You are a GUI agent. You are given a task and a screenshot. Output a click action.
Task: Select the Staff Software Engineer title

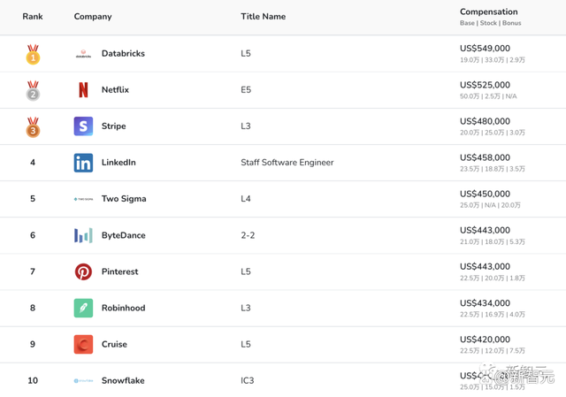point(287,163)
